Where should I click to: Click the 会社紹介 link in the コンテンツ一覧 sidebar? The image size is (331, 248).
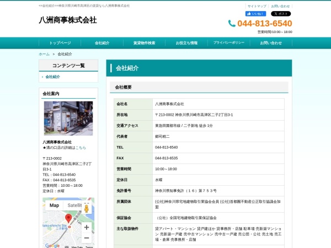pyautogui.click(x=53, y=77)
